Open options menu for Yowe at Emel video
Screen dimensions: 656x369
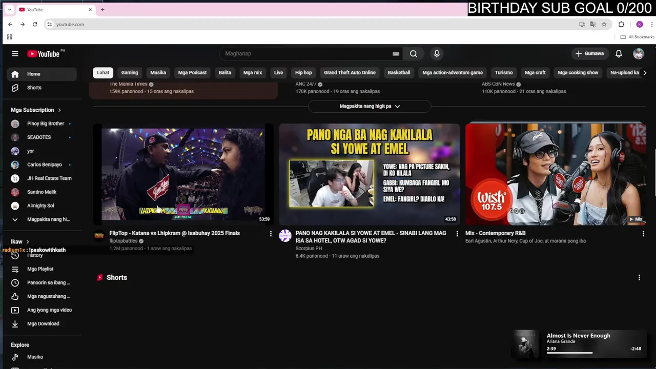pyautogui.click(x=457, y=234)
